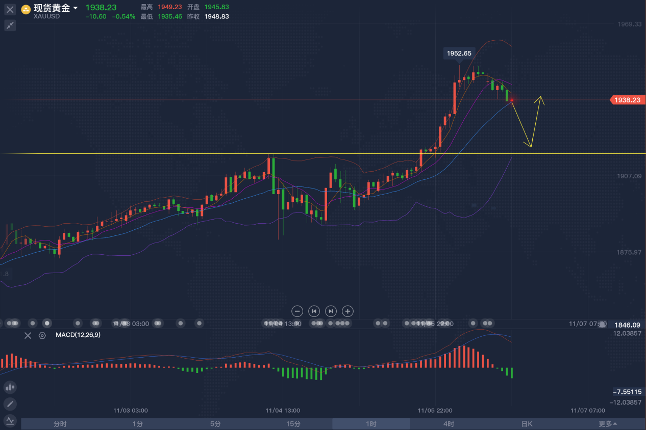646x430 pixels.
Task: Open MACD indicator settings hexagon icon
Action: (x=42, y=335)
